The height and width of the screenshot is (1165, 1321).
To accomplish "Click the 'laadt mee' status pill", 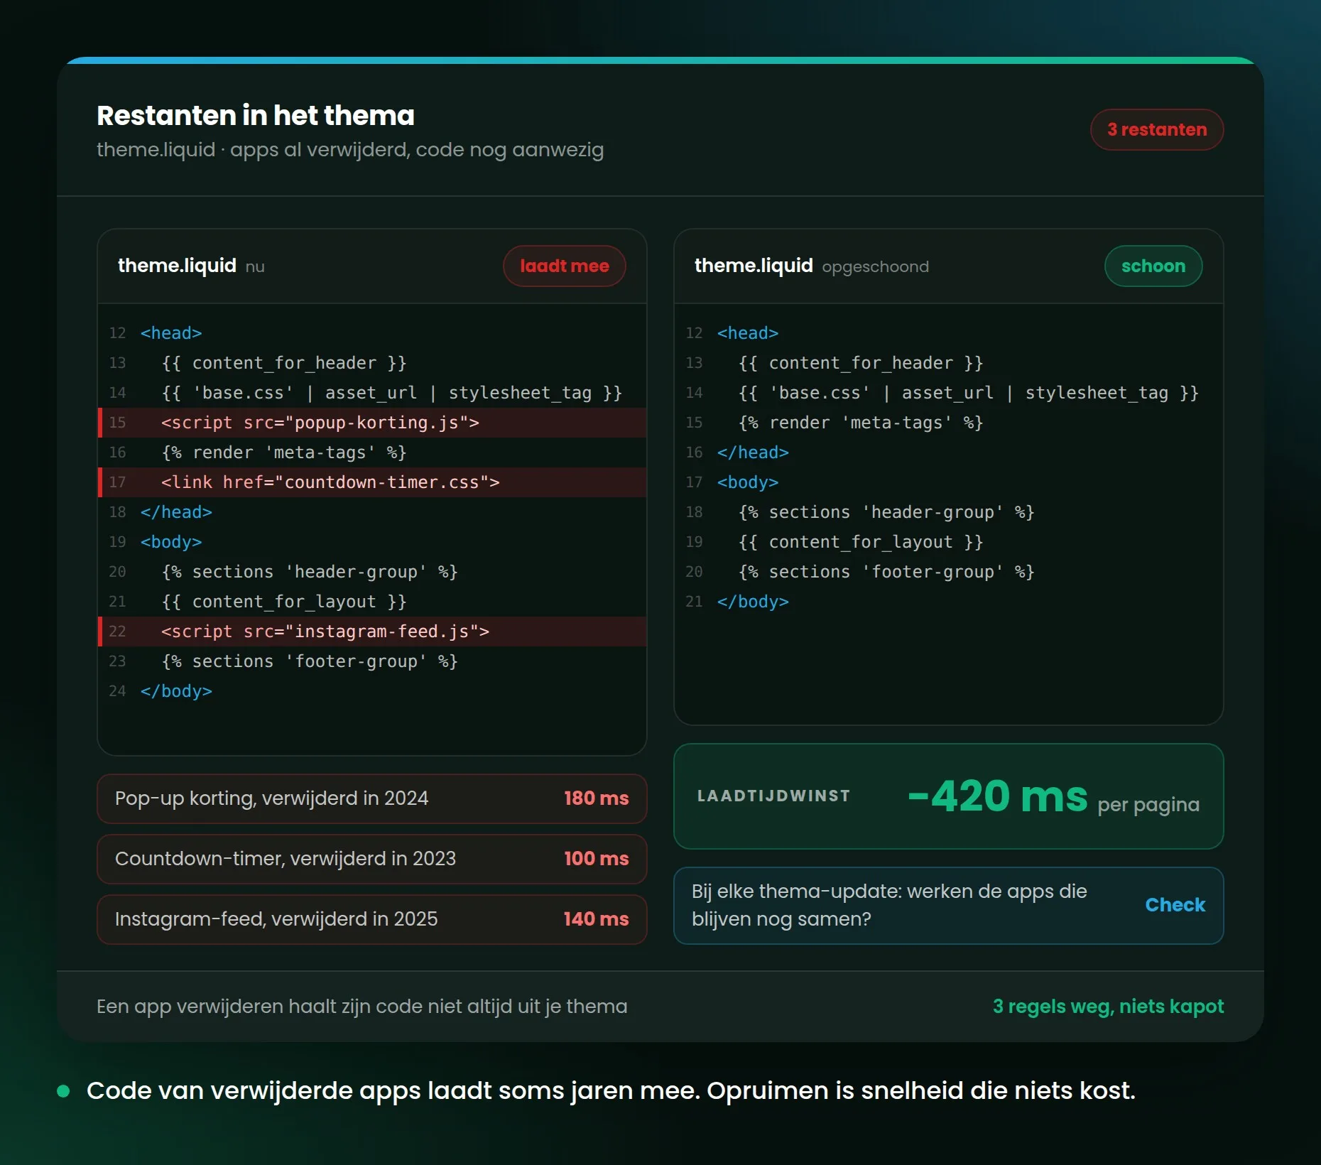I will click(x=564, y=266).
